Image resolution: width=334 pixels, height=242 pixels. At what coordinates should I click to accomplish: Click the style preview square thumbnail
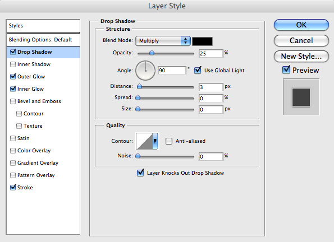(x=301, y=97)
